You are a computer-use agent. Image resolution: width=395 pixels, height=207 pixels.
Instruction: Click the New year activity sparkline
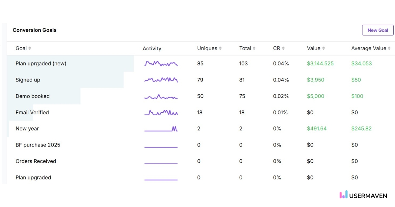[161, 128]
